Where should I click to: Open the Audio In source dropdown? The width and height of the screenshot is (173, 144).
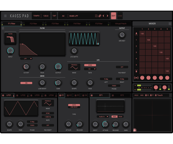point(103,117)
